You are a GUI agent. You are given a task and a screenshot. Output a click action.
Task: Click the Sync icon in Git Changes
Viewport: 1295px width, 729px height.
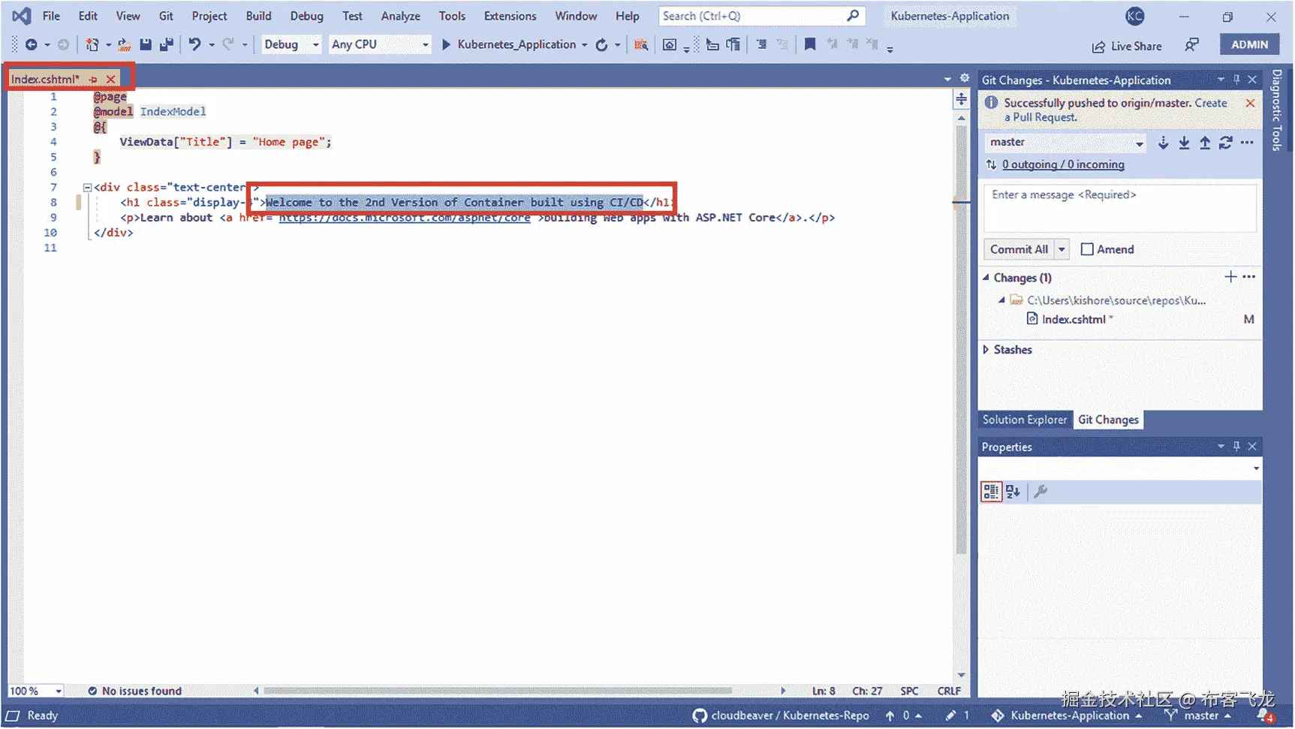(x=1226, y=143)
